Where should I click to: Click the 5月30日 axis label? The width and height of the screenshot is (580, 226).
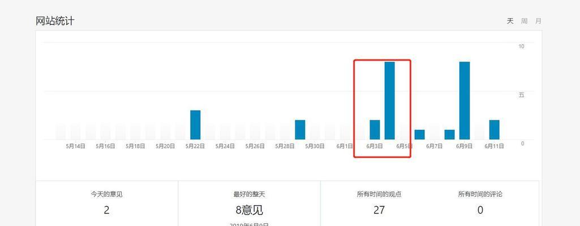pos(315,146)
